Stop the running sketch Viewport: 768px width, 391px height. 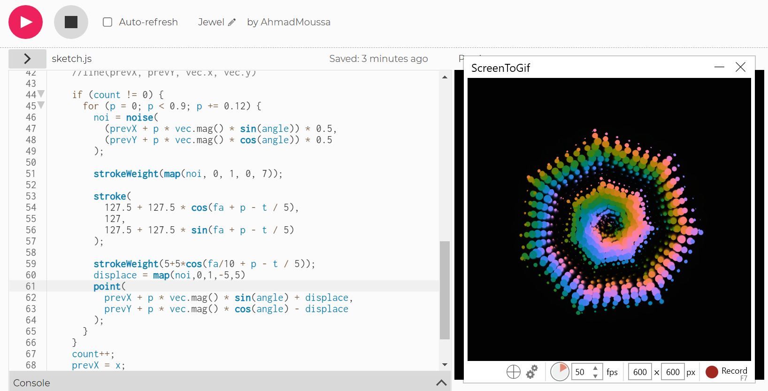pos(71,22)
